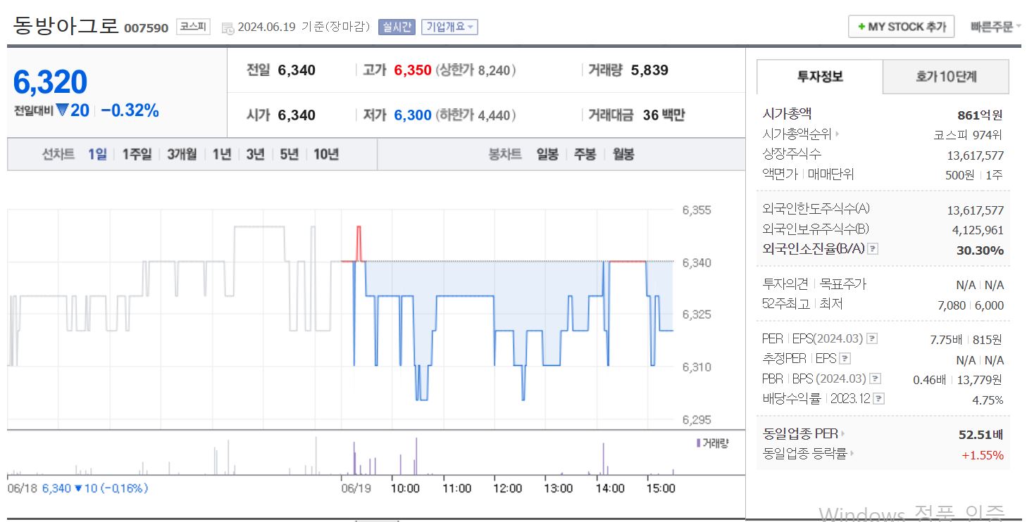
Task: Open the 시가총액순위 link
Action: click(797, 134)
